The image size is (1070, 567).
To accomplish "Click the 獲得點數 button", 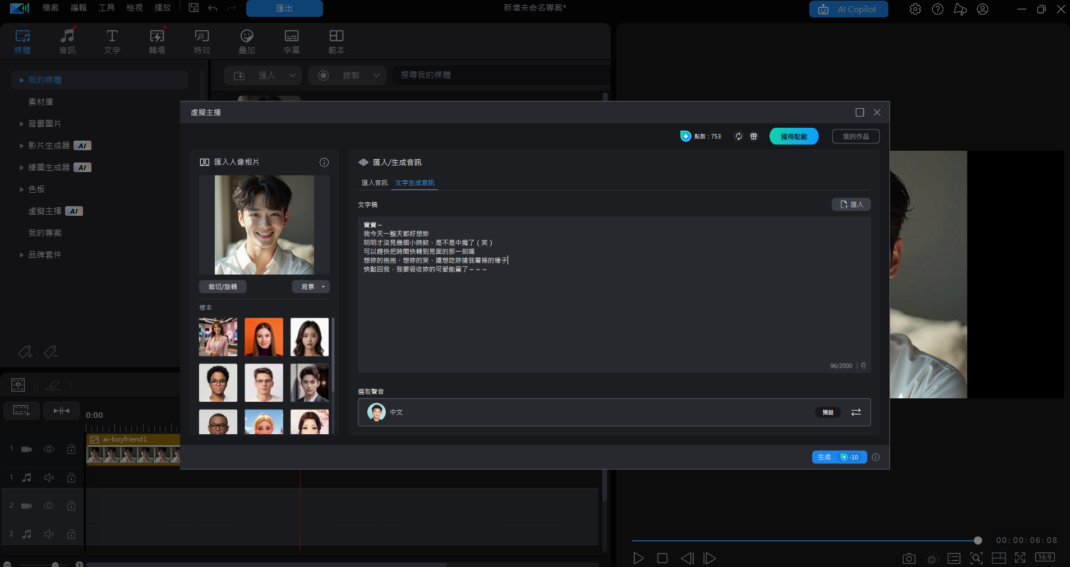I will coord(794,137).
